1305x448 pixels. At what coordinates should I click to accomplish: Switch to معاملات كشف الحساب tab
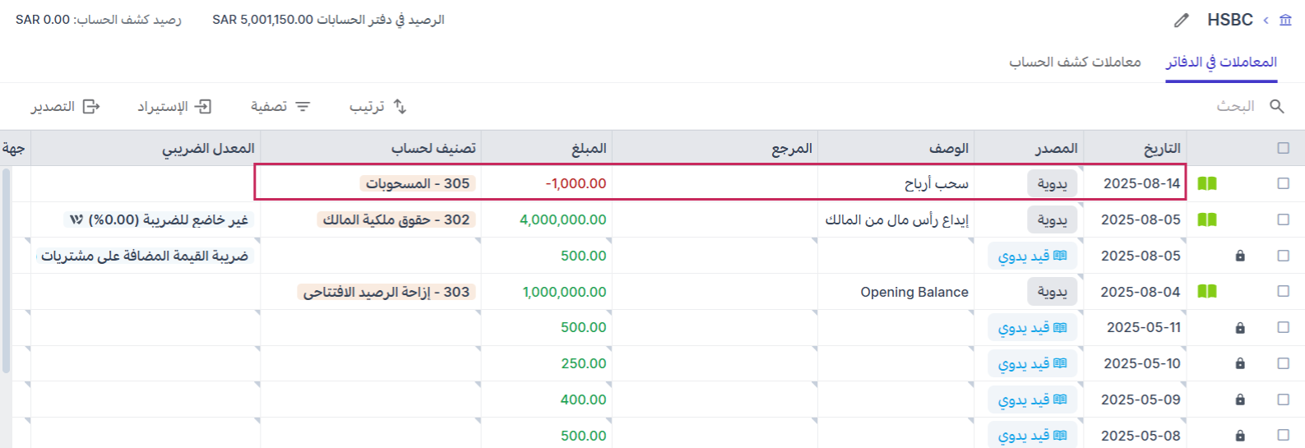pos(1075,62)
